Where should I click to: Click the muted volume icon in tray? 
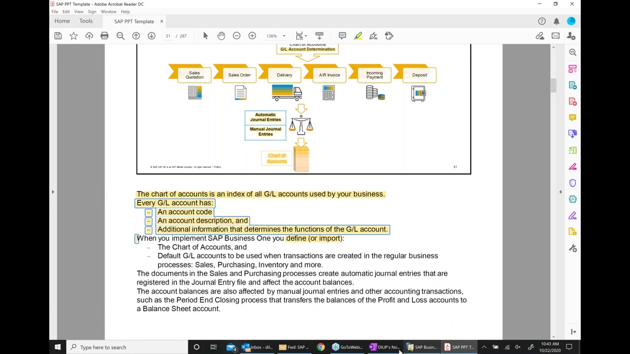518,347
